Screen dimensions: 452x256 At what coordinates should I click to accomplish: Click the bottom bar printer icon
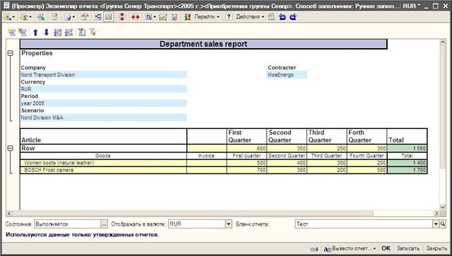(x=314, y=248)
